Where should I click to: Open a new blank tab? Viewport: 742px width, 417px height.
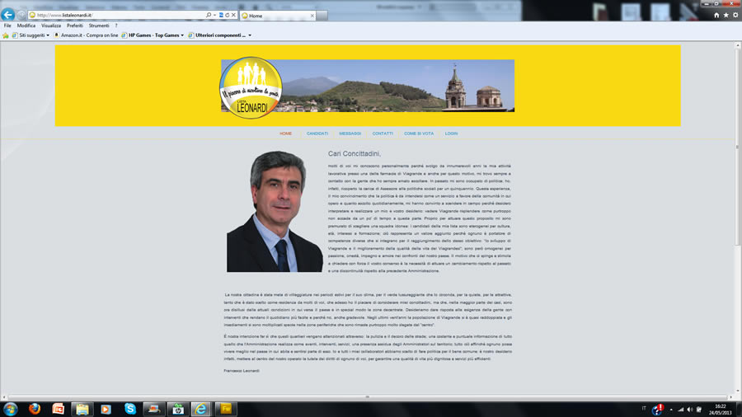click(322, 16)
